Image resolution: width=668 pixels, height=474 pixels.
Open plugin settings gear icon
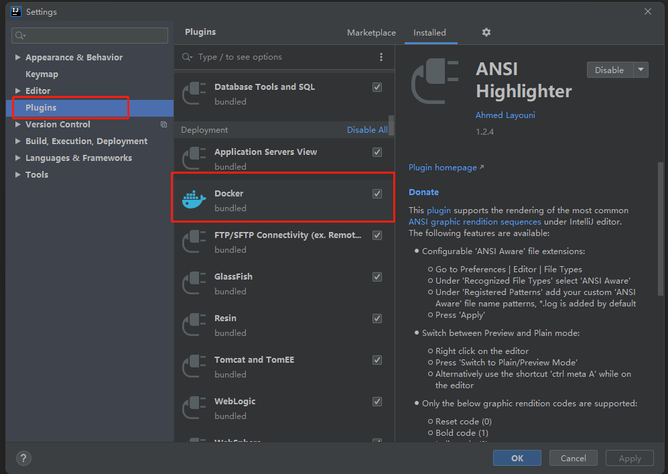(486, 32)
